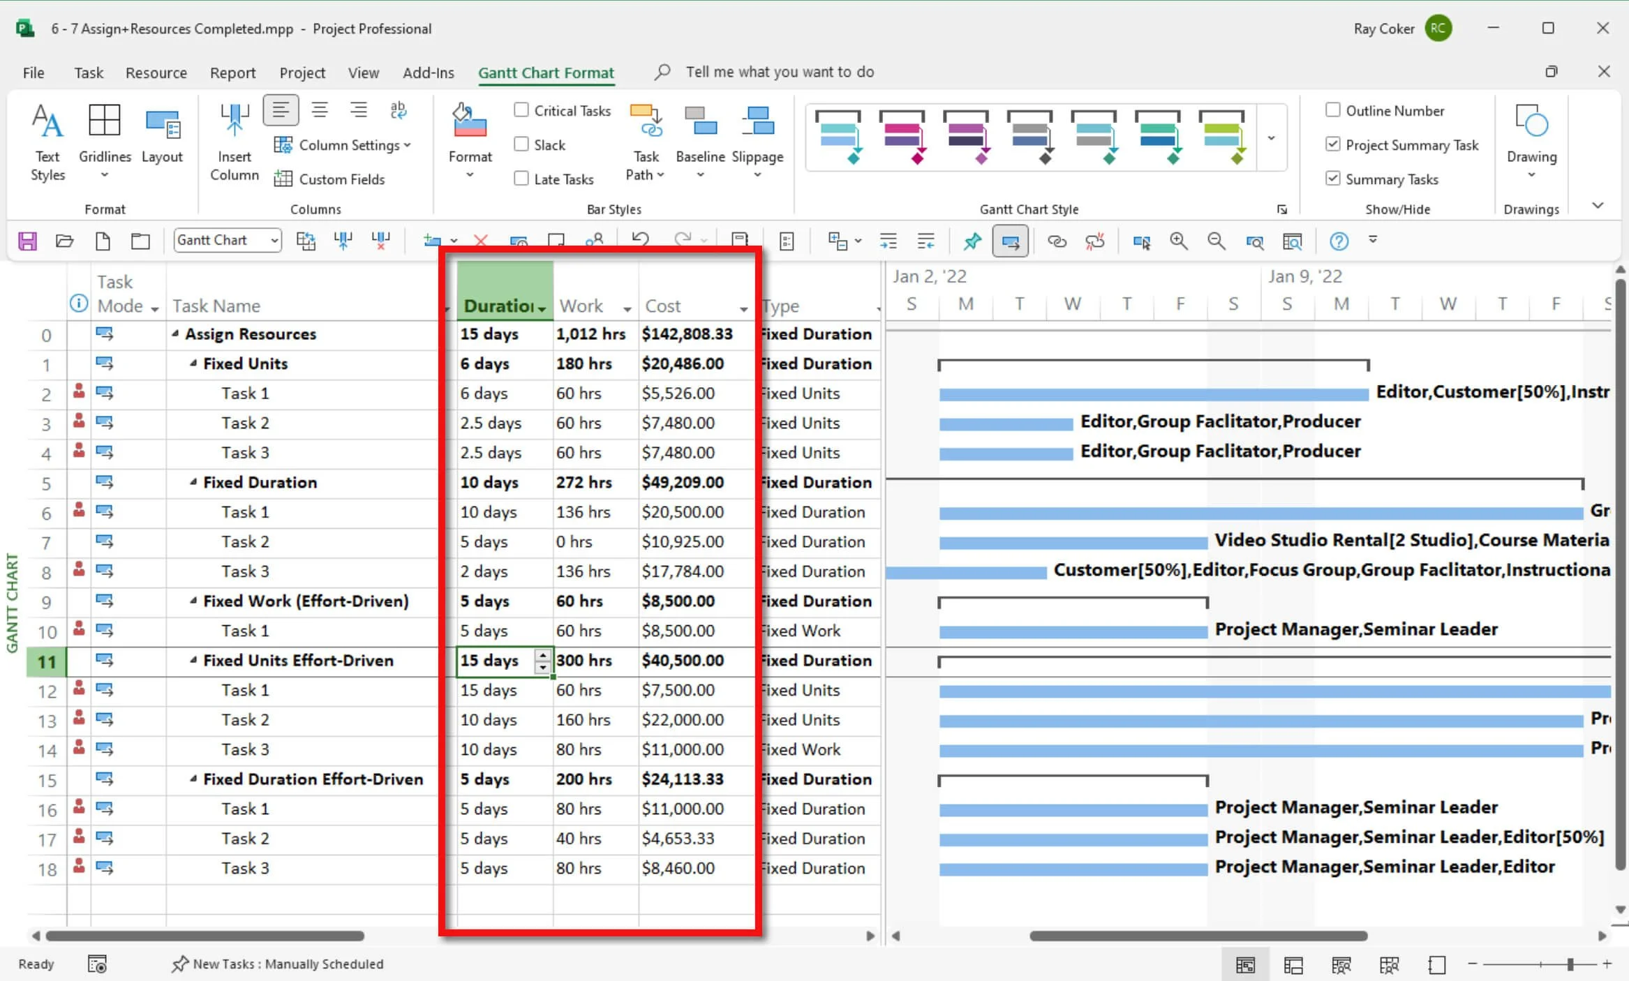Enable Outline Number checkbox
The width and height of the screenshot is (1629, 981).
pos(1333,110)
